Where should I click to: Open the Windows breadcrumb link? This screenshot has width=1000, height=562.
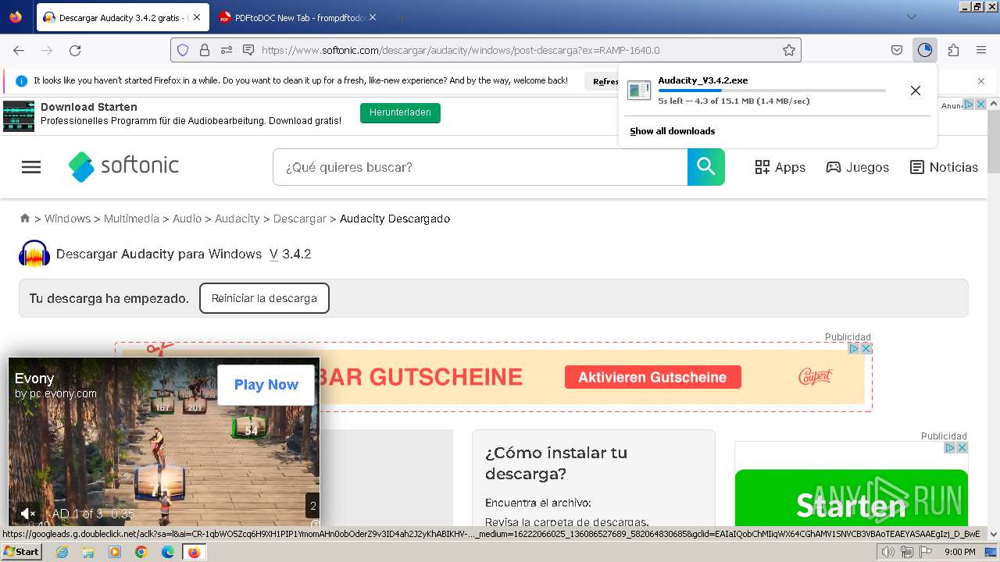(67, 219)
